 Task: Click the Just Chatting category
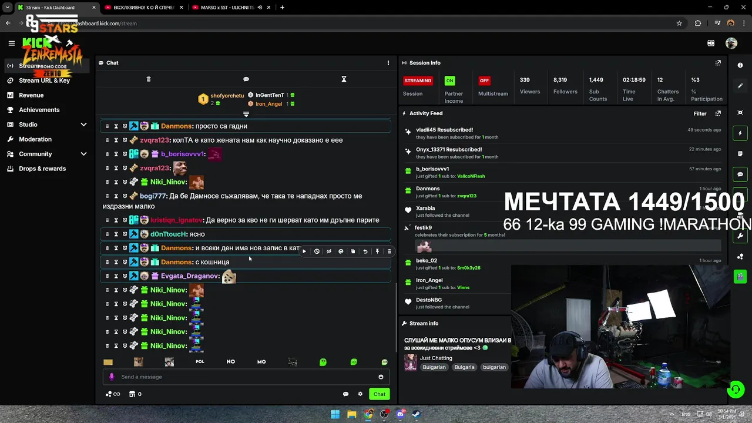[436, 358]
